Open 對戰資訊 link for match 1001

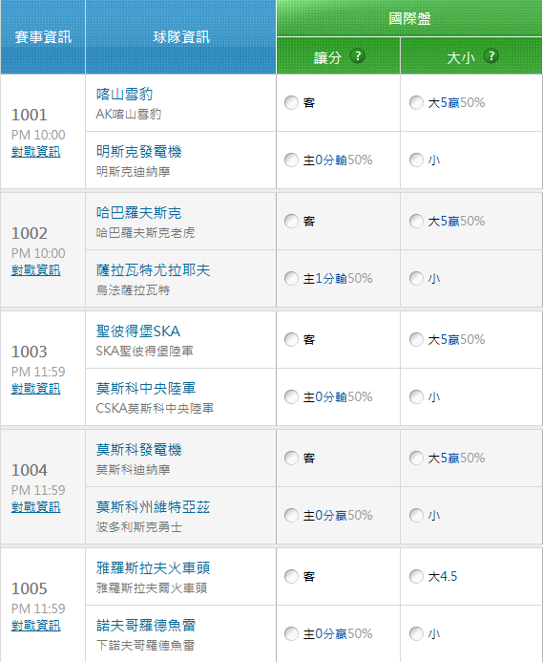[x=36, y=152]
